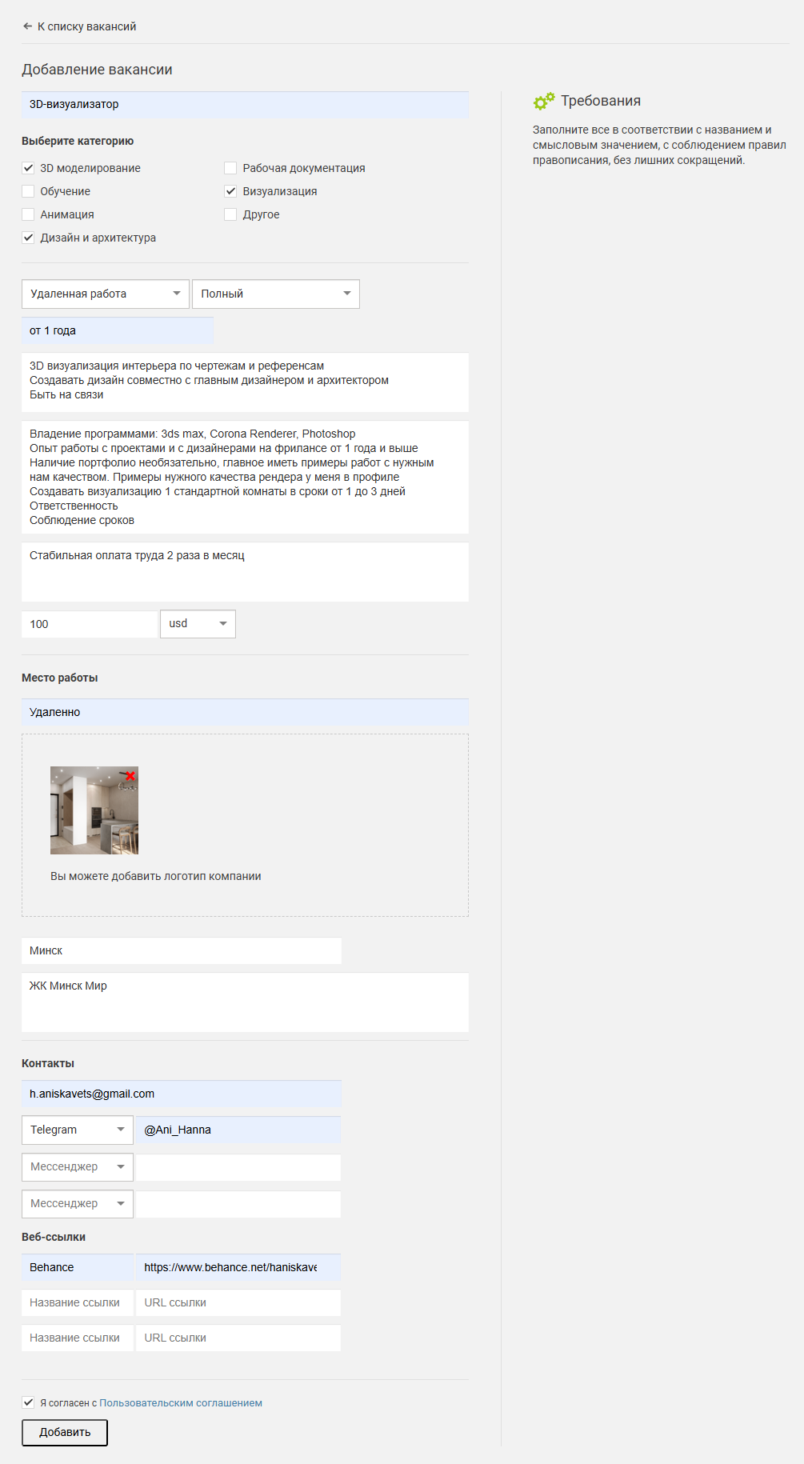The width and height of the screenshot is (804, 1464).
Task: Click the green gears Требования icon
Action: pos(544,101)
